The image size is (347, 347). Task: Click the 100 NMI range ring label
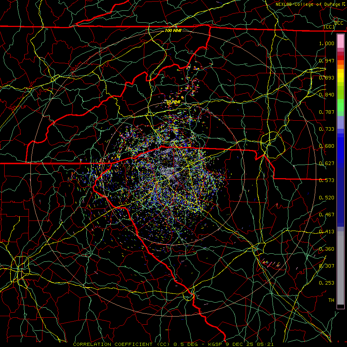point(173,30)
